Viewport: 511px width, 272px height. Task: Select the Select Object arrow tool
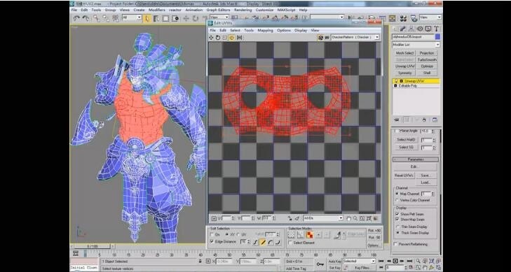[147, 18]
